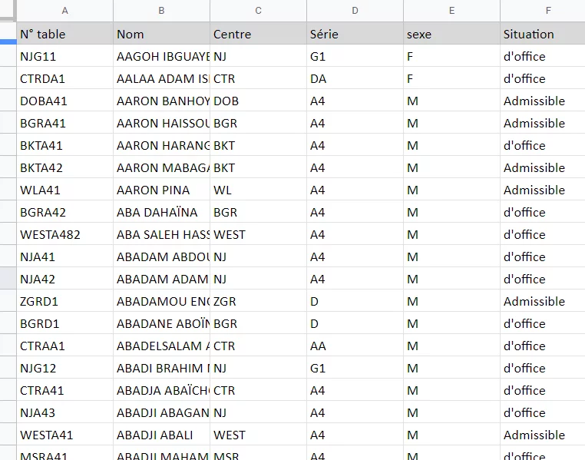The height and width of the screenshot is (460, 585).
Task: Select cell CTRAA1
Action: pos(65,346)
